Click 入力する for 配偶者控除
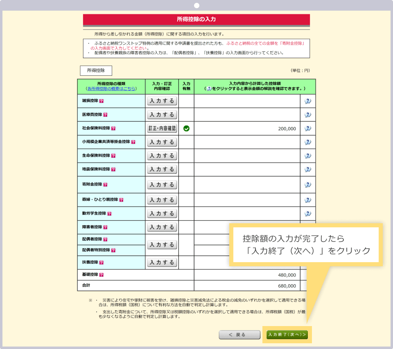This screenshot has height=349, width=393. click(162, 245)
